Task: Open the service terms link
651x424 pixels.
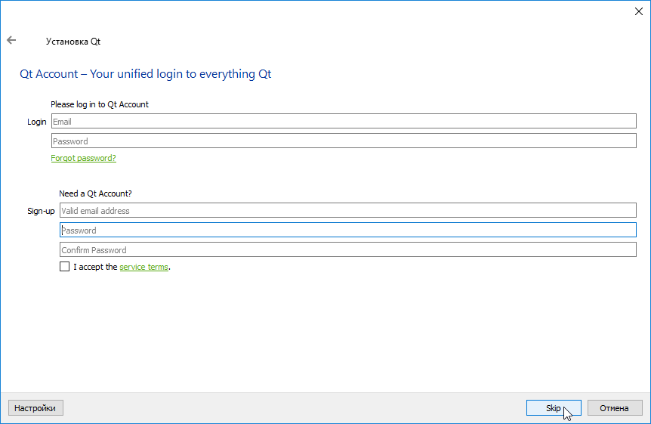Action: [x=143, y=267]
